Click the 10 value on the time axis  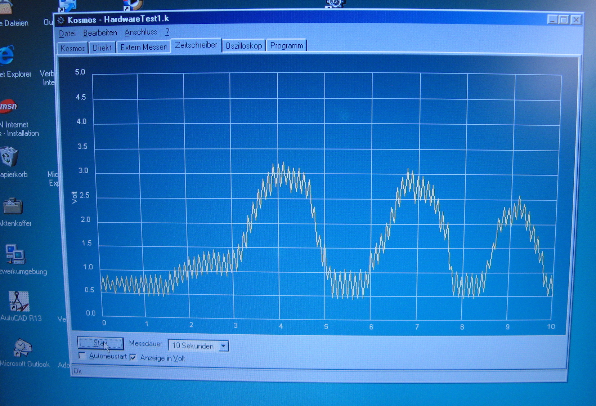(x=551, y=327)
